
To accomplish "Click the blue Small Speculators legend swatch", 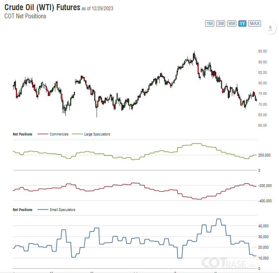I will point(42,210).
